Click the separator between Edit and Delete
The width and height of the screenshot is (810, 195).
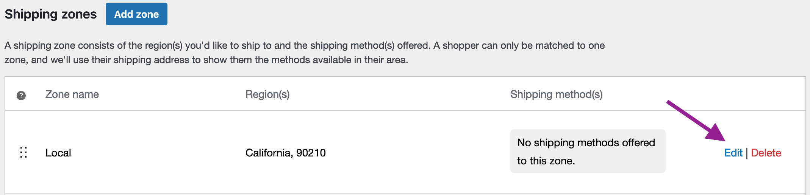pyautogui.click(x=747, y=153)
